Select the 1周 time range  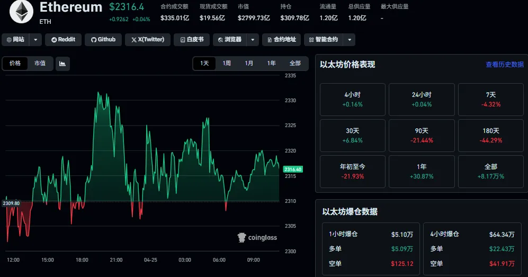tap(227, 63)
